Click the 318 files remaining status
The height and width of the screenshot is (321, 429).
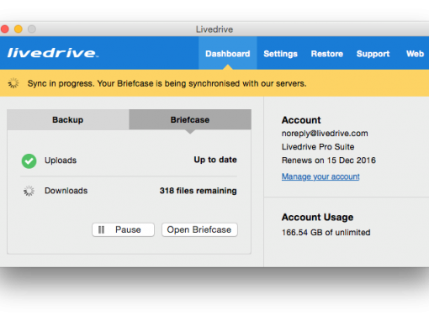pyautogui.click(x=199, y=191)
